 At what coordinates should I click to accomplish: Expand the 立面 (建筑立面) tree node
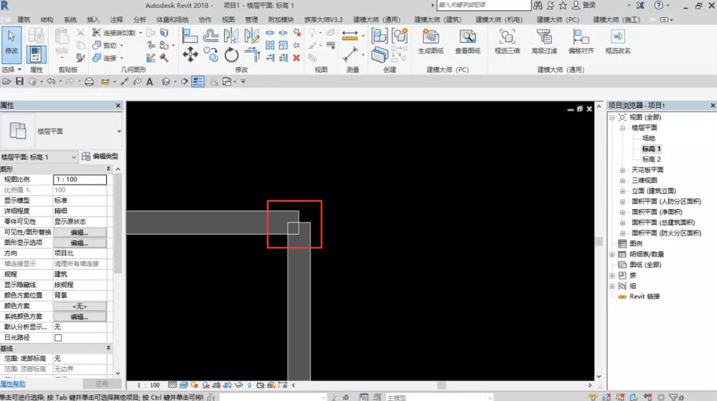(622, 191)
